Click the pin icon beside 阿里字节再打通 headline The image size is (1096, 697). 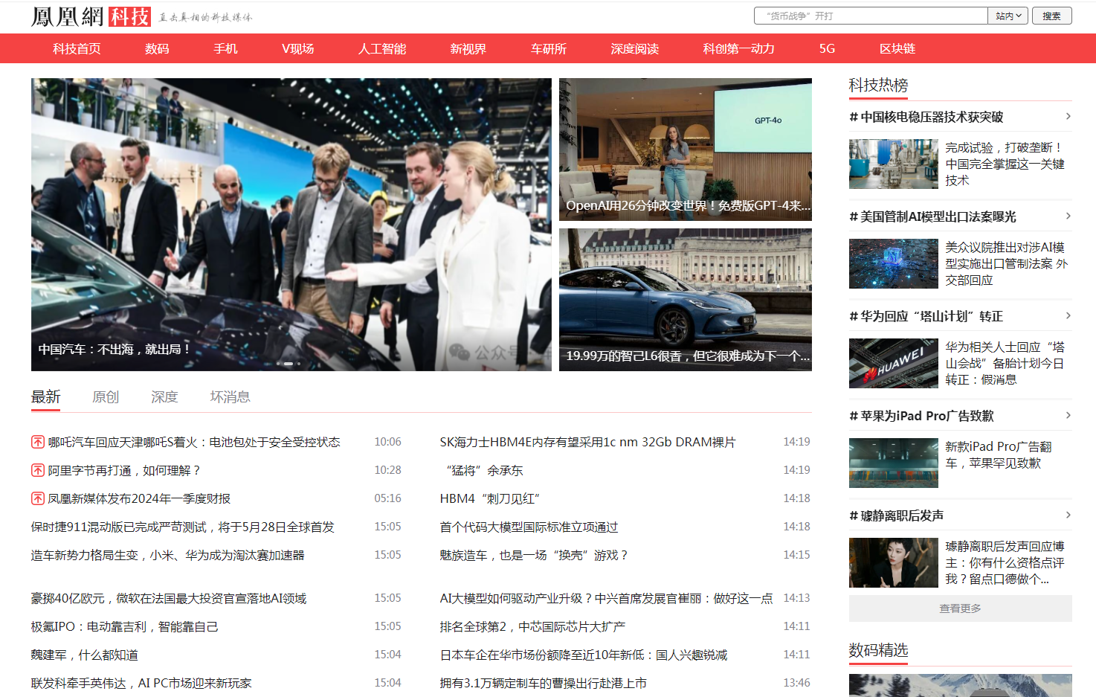[38, 470]
